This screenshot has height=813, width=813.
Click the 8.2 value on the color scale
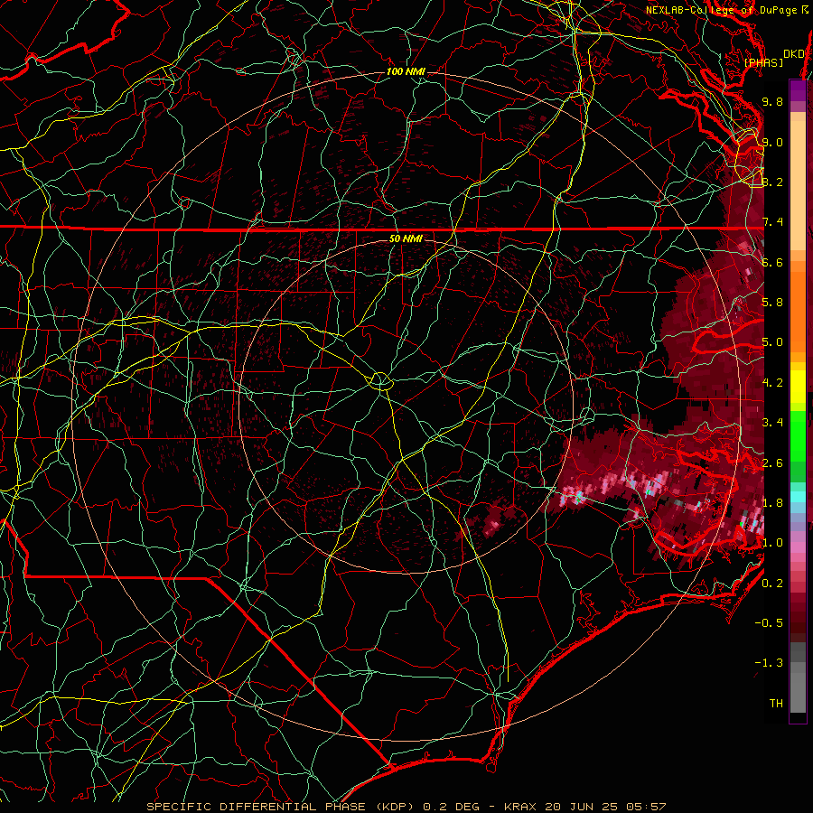[772, 182]
